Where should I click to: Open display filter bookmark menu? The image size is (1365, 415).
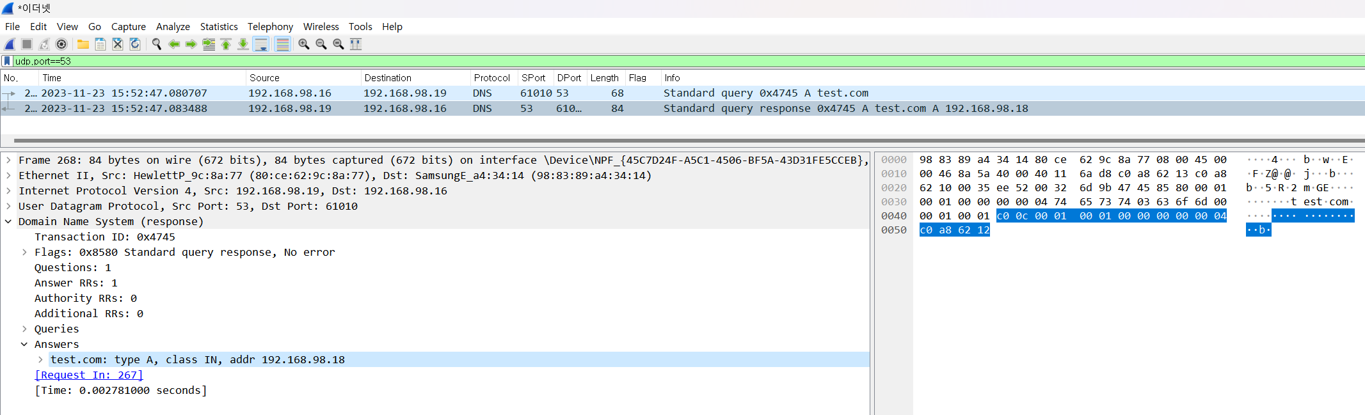point(7,61)
